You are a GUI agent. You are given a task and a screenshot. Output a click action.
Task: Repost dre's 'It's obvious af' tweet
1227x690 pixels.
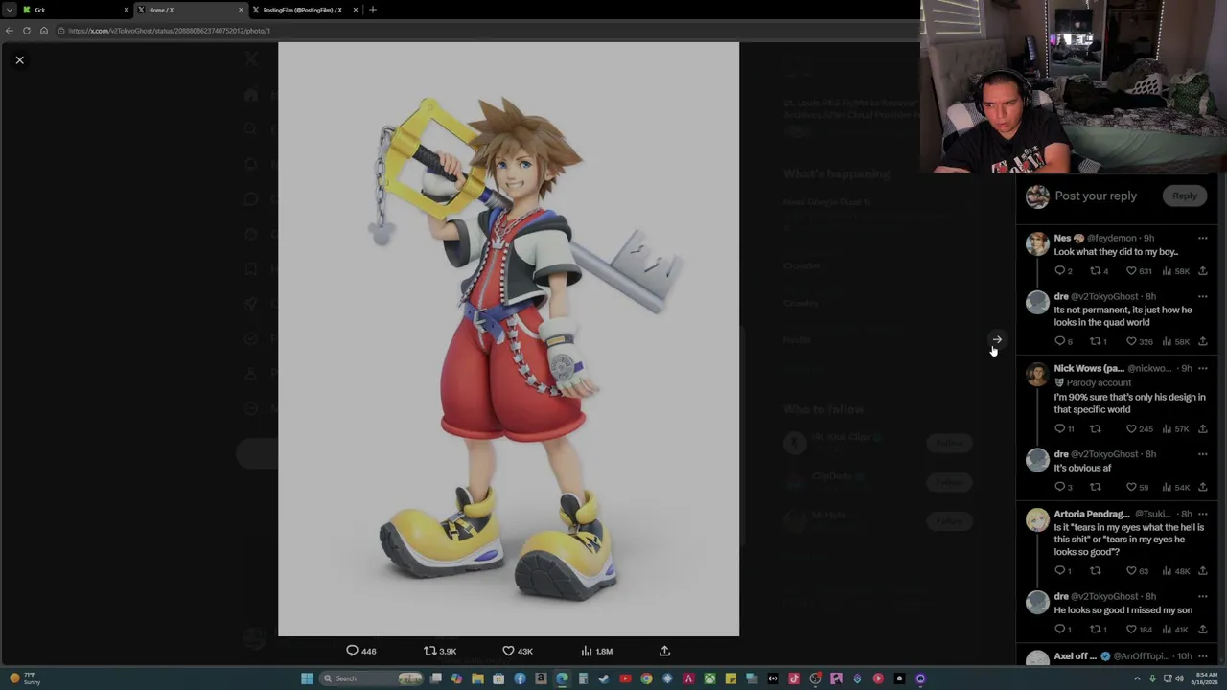[1095, 487]
